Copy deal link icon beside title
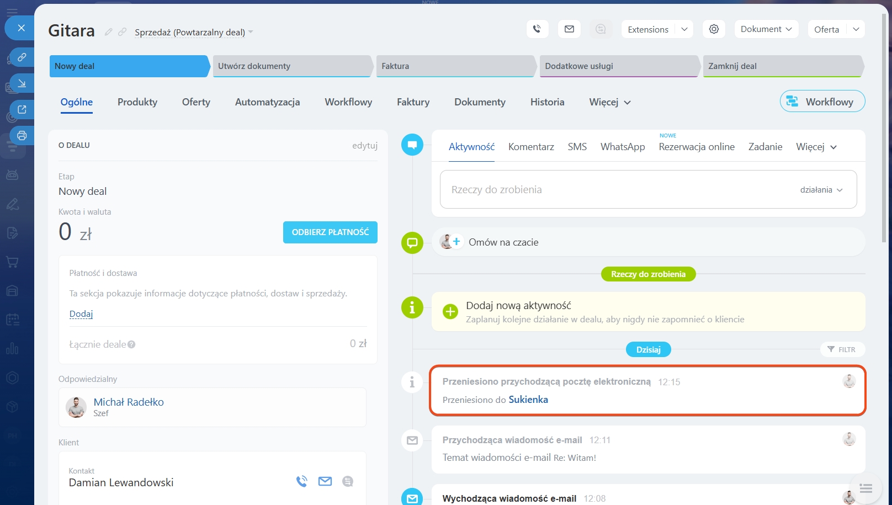 pos(123,32)
